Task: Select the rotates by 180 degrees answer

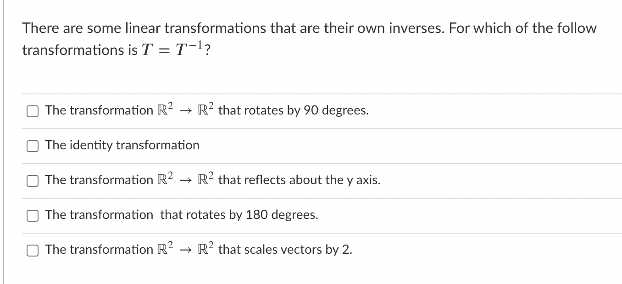Action: tap(181, 214)
